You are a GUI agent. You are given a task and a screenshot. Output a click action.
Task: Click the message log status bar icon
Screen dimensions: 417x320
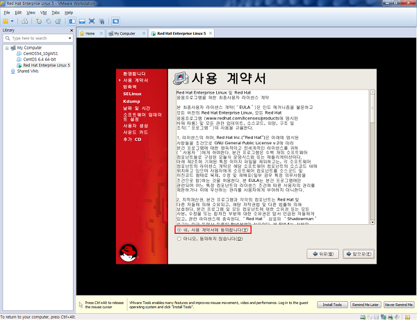tap(407, 317)
